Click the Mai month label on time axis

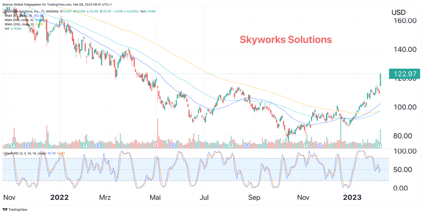155,197
